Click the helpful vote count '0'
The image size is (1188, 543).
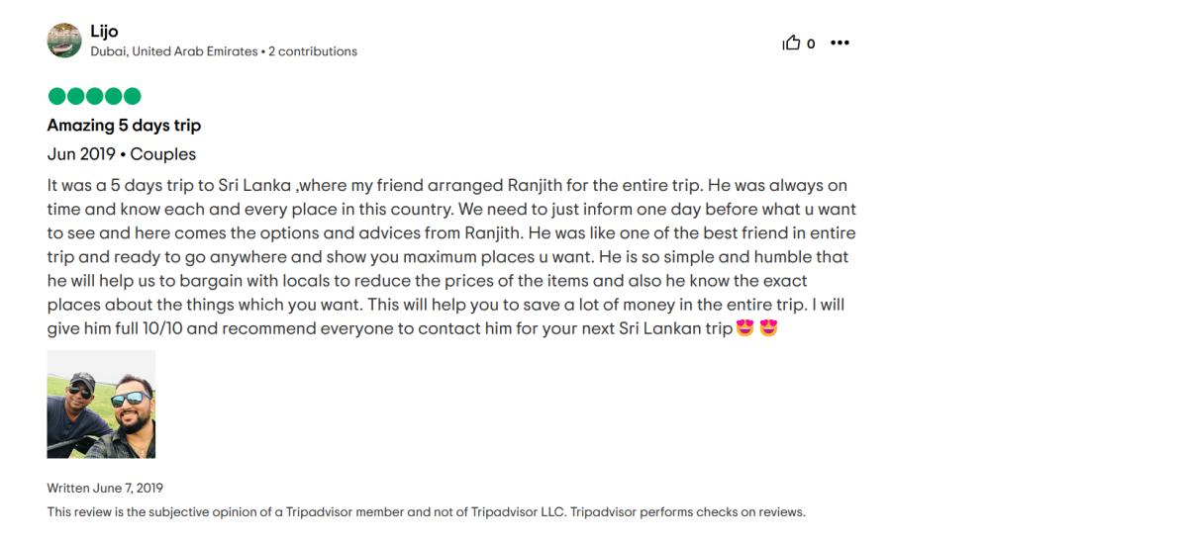point(811,44)
